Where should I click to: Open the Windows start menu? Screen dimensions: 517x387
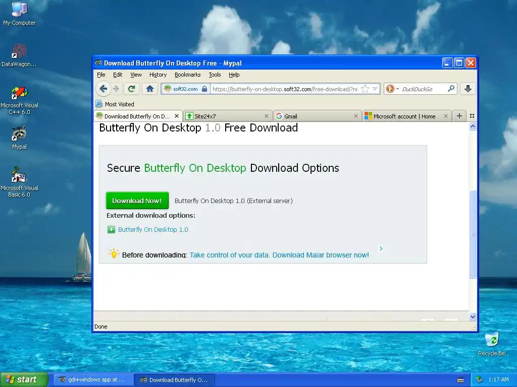(x=24, y=379)
